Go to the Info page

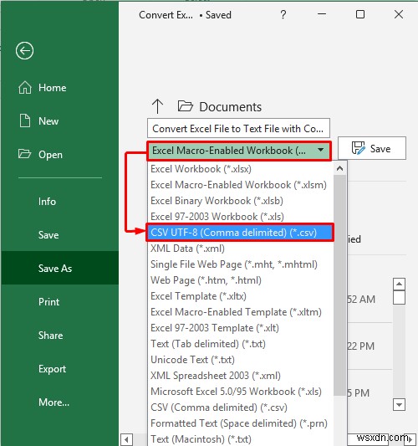click(x=59, y=202)
